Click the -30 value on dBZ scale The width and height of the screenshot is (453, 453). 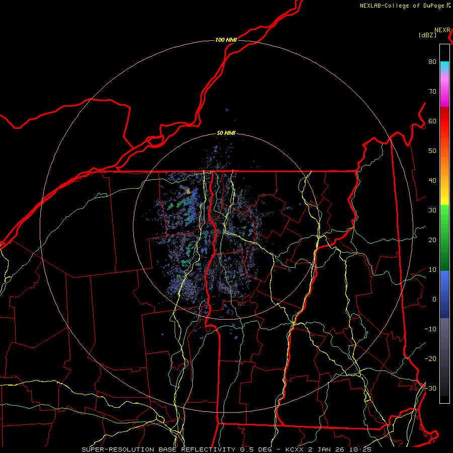(x=430, y=388)
